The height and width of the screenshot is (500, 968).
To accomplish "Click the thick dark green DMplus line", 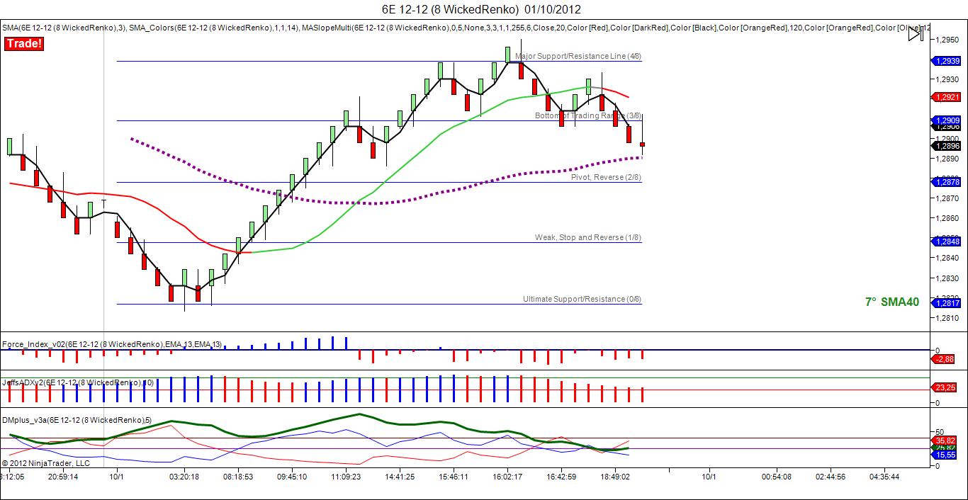I will pyautogui.click(x=359, y=415).
